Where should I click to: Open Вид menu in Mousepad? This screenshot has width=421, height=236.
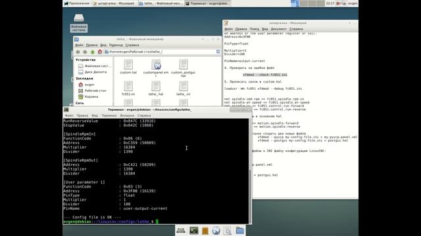coord(264,29)
